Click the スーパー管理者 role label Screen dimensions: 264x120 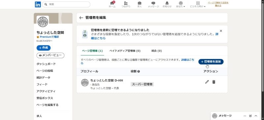(142, 84)
